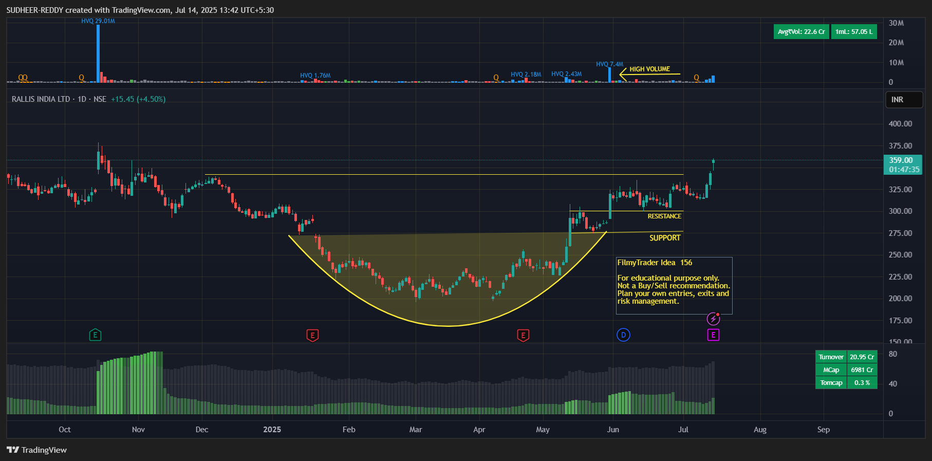Click the Q marker before HVQ 2.18M
This screenshot has height=461, width=932.
point(496,78)
